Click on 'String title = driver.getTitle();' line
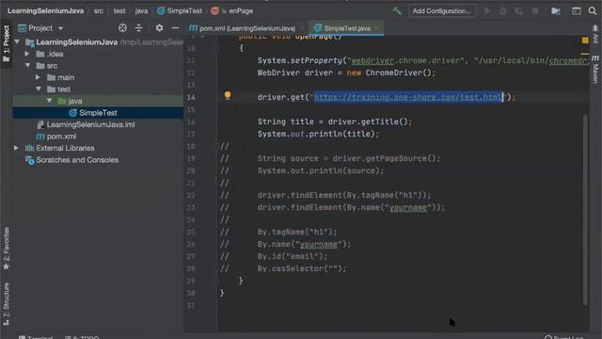The height and width of the screenshot is (339, 602). [335, 121]
